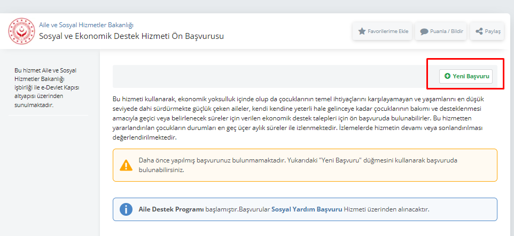Open the Aile ve Sosyal Hizmetler Bakanlığı link

pyautogui.click(x=86, y=25)
